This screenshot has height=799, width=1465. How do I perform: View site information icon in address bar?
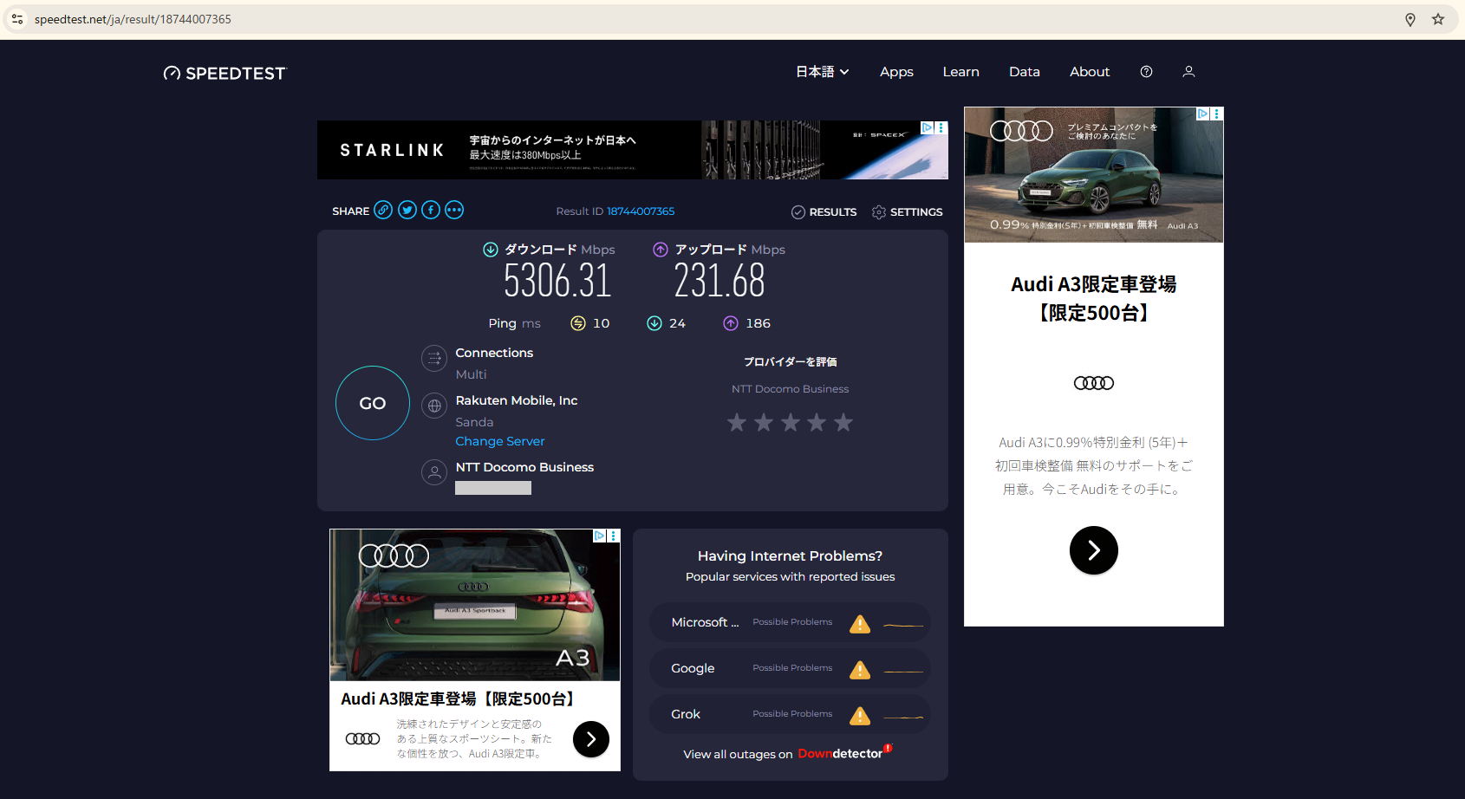pos(17,19)
